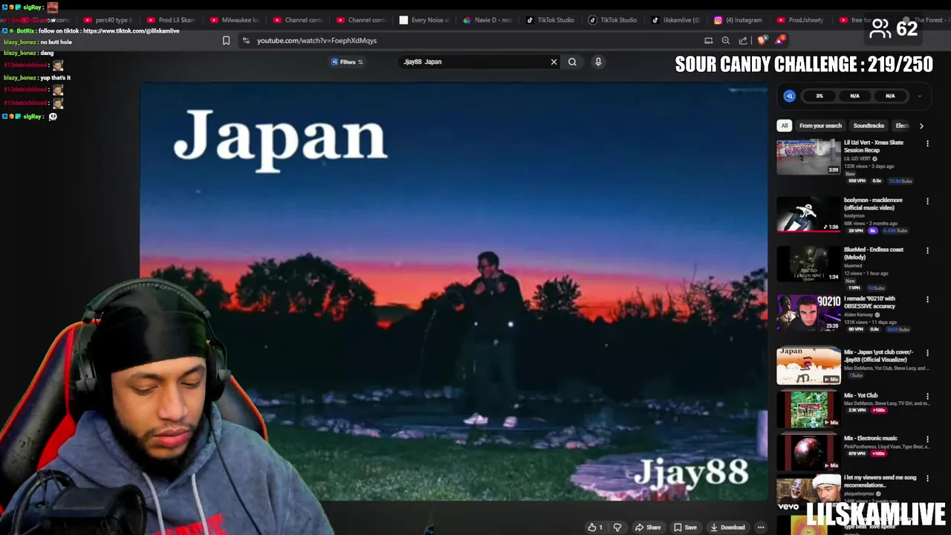Click the blue IQ badge icon

(790, 96)
